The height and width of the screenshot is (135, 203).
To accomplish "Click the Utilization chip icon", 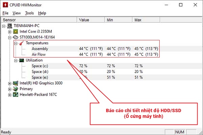I will [22, 60].
